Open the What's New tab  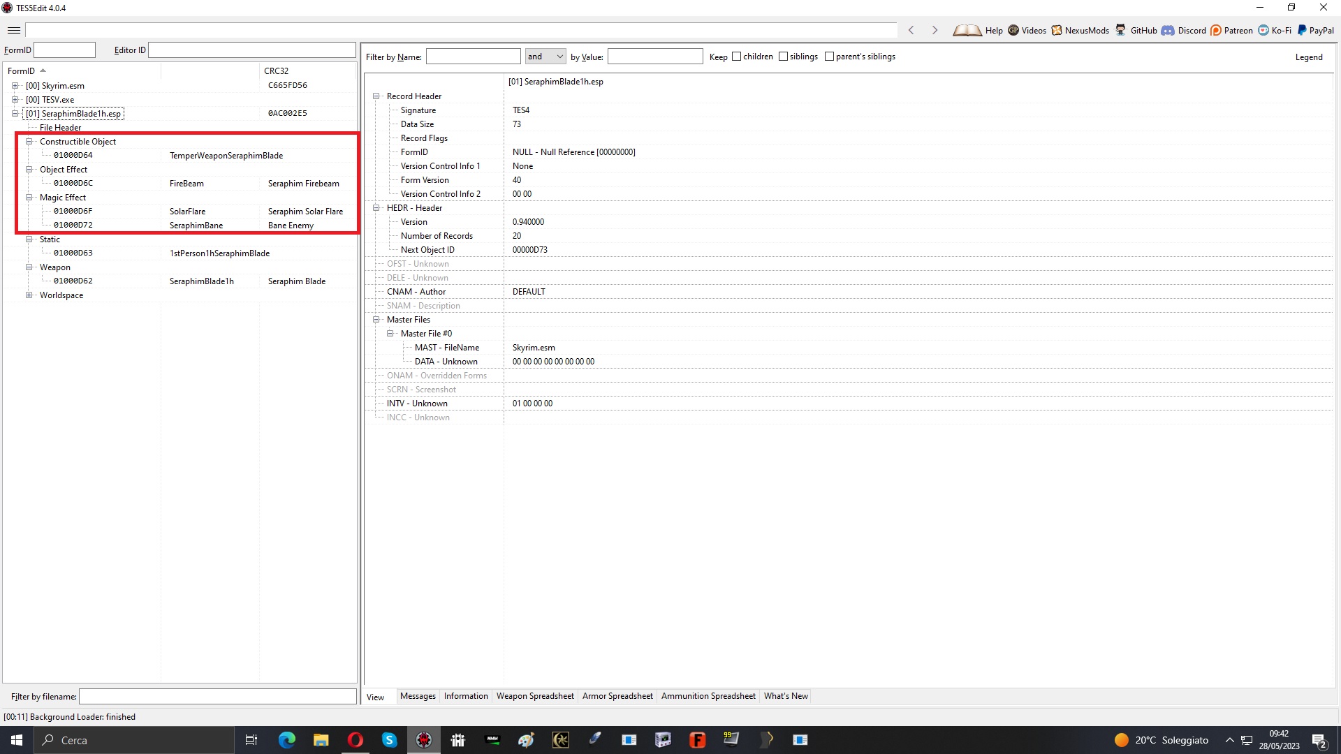coord(786,696)
